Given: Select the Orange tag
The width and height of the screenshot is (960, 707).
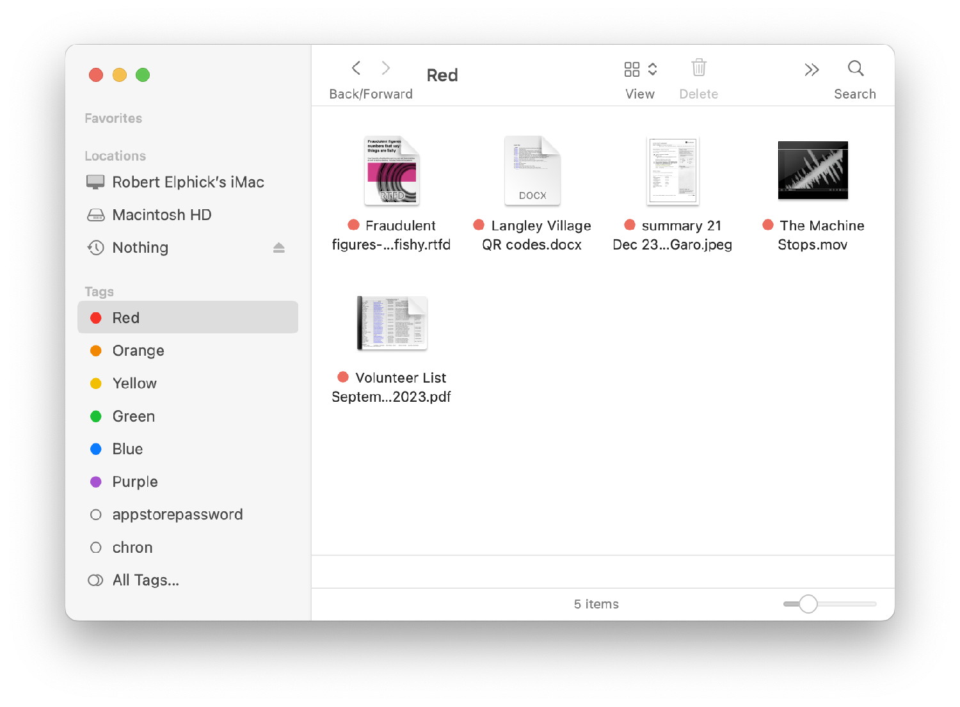Looking at the screenshot, I should pyautogui.click(x=188, y=351).
